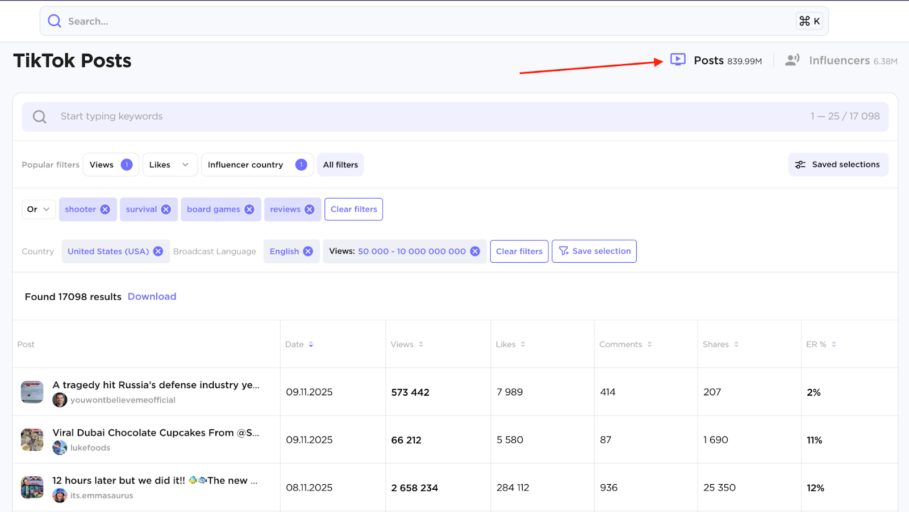Sort the table by Date
The height and width of the screenshot is (512, 909).
coord(311,344)
